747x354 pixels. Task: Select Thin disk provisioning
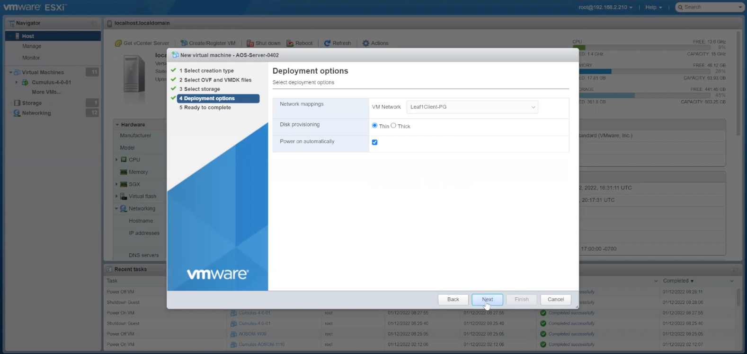(x=375, y=125)
